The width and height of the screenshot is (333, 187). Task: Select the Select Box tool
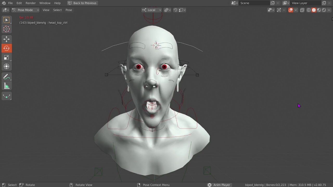tap(7, 20)
